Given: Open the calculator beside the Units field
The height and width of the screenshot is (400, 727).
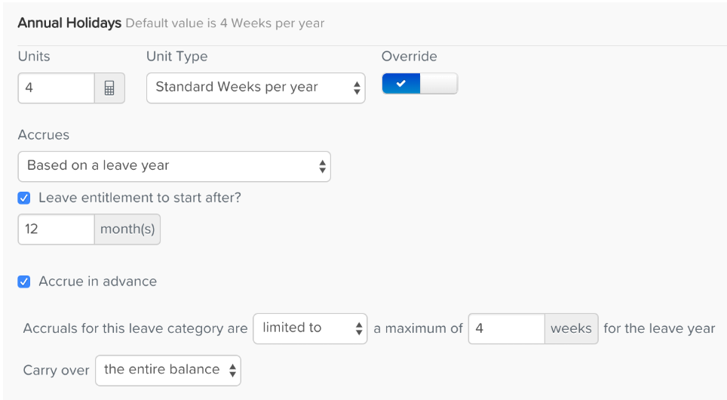Looking at the screenshot, I should (109, 88).
